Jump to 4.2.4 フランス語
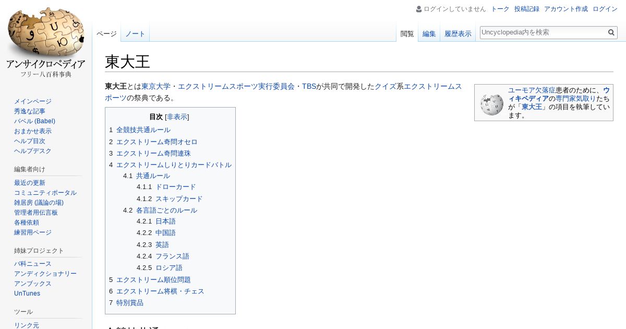Viewport: 626px width, 329px height. pyautogui.click(x=172, y=256)
